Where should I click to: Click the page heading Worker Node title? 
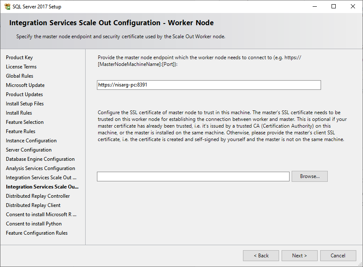coord(111,23)
